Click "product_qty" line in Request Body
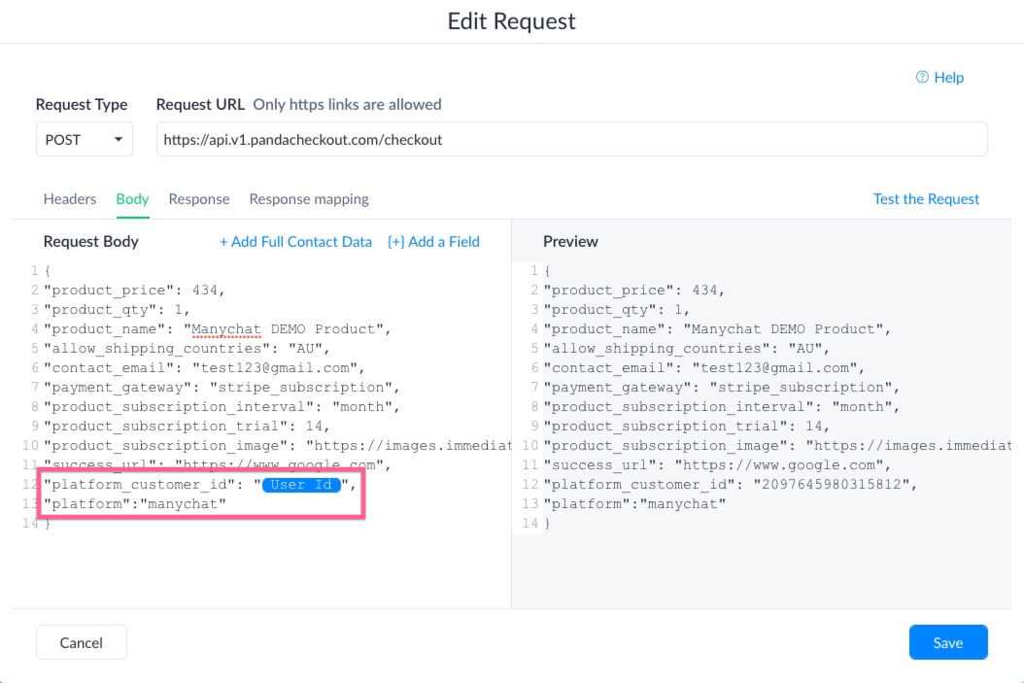The image size is (1024, 683). pyautogui.click(x=117, y=310)
